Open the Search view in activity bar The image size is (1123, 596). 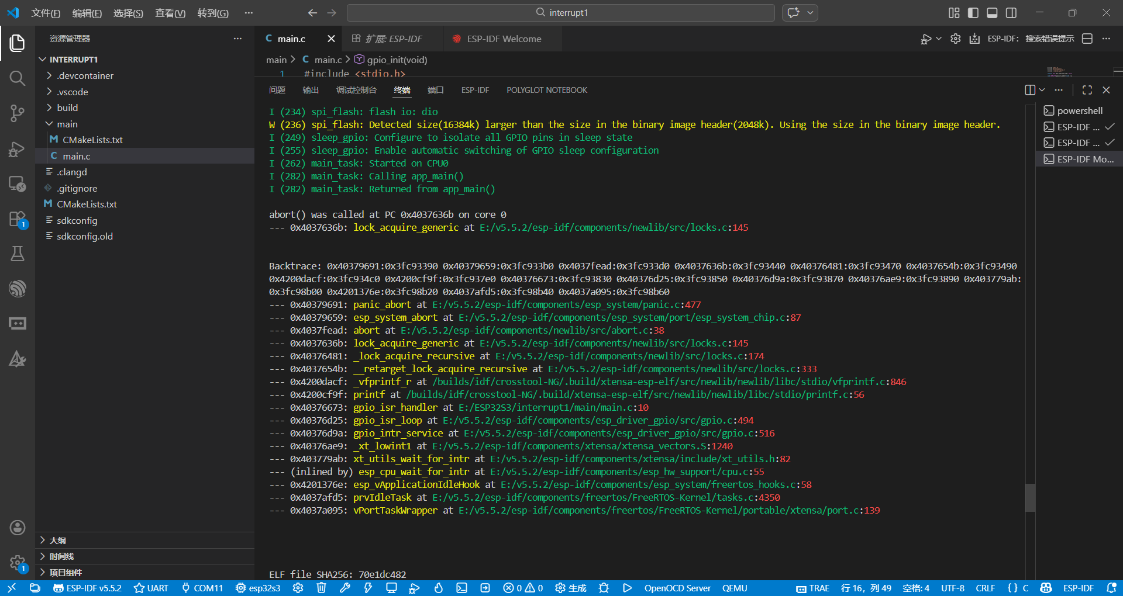point(17,78)
